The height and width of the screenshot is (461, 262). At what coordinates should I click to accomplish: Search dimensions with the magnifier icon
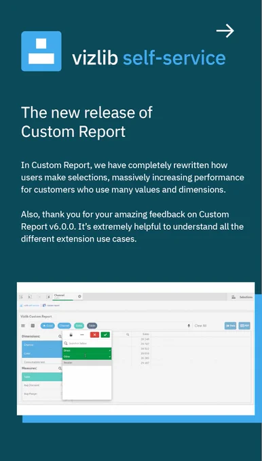60,336
